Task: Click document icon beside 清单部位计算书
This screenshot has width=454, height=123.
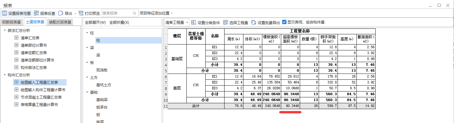Action: 16,45
